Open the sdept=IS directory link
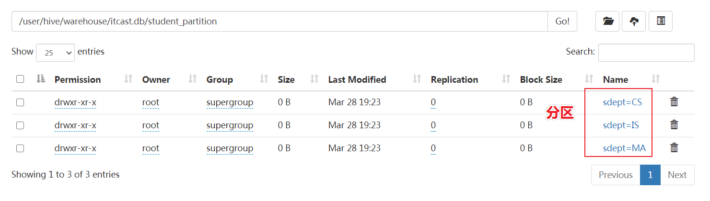Viewport: 710px width, 201px height. (621, 125)
